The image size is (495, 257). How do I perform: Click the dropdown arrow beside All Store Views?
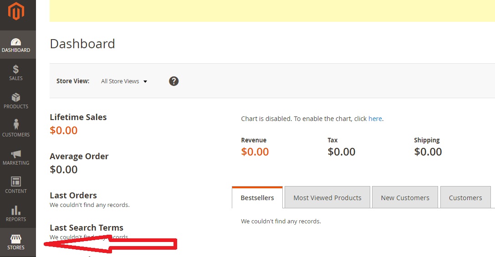coord(145,82)
